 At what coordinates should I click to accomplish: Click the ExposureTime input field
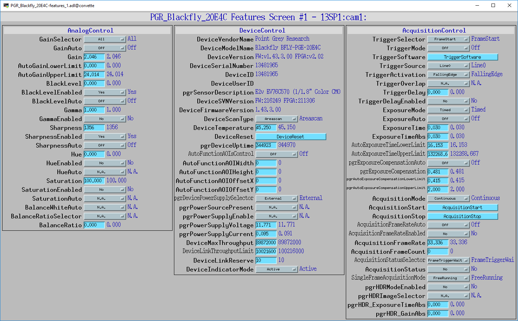click(438, 128)
